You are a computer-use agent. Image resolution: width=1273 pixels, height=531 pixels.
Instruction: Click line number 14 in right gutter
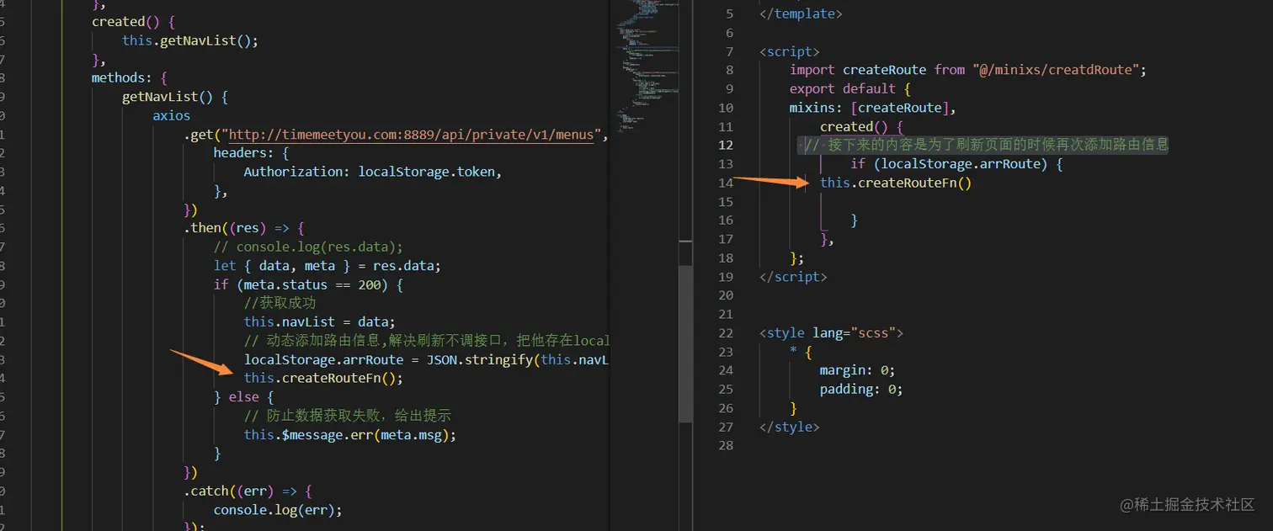726,183
